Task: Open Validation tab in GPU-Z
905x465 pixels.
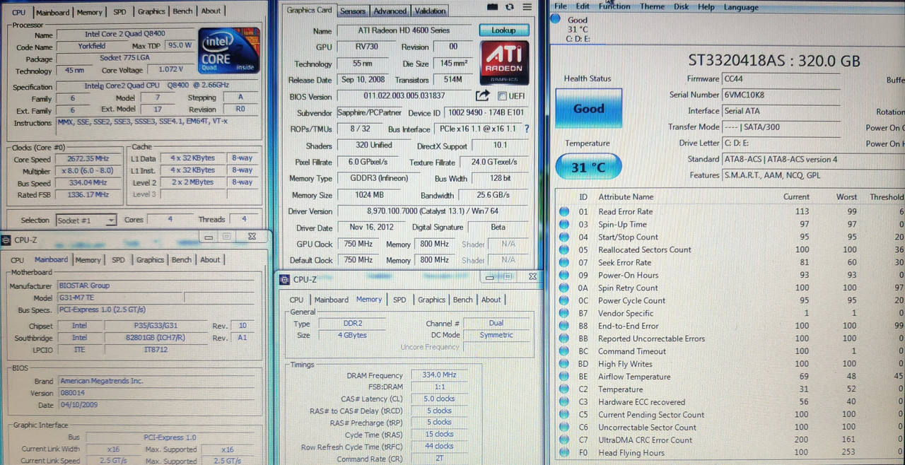Action: pyautogui.click(x=430, y=11)
